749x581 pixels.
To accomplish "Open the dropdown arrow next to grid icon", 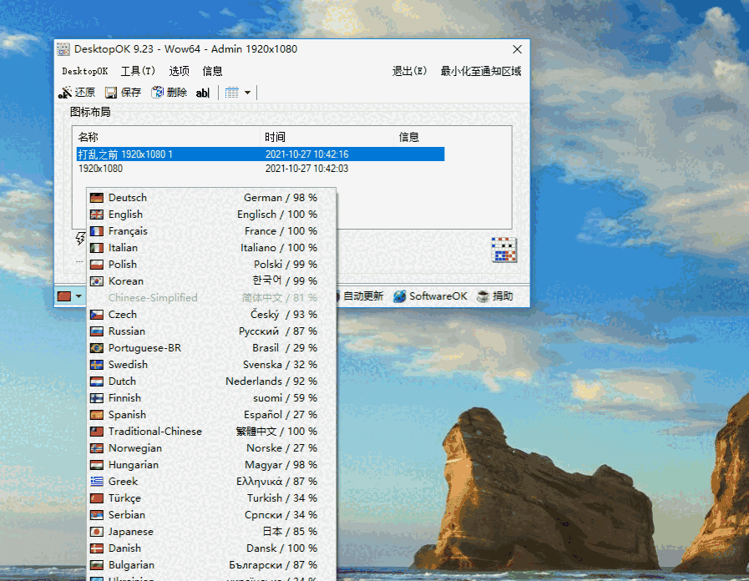I will coord(247,92).
